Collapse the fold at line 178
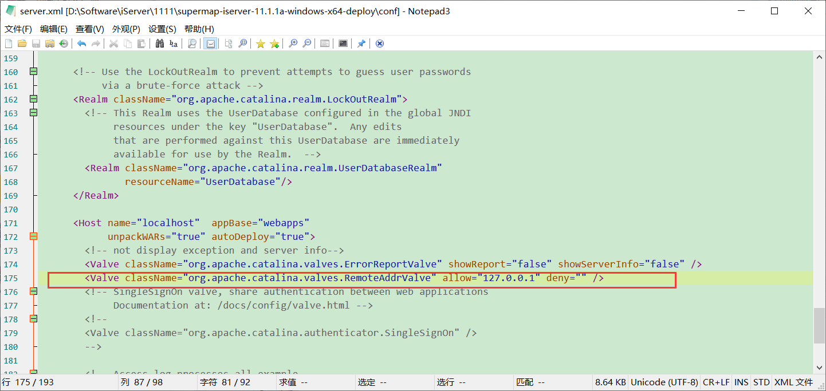 pyautogui.click(x=33, y=319)
